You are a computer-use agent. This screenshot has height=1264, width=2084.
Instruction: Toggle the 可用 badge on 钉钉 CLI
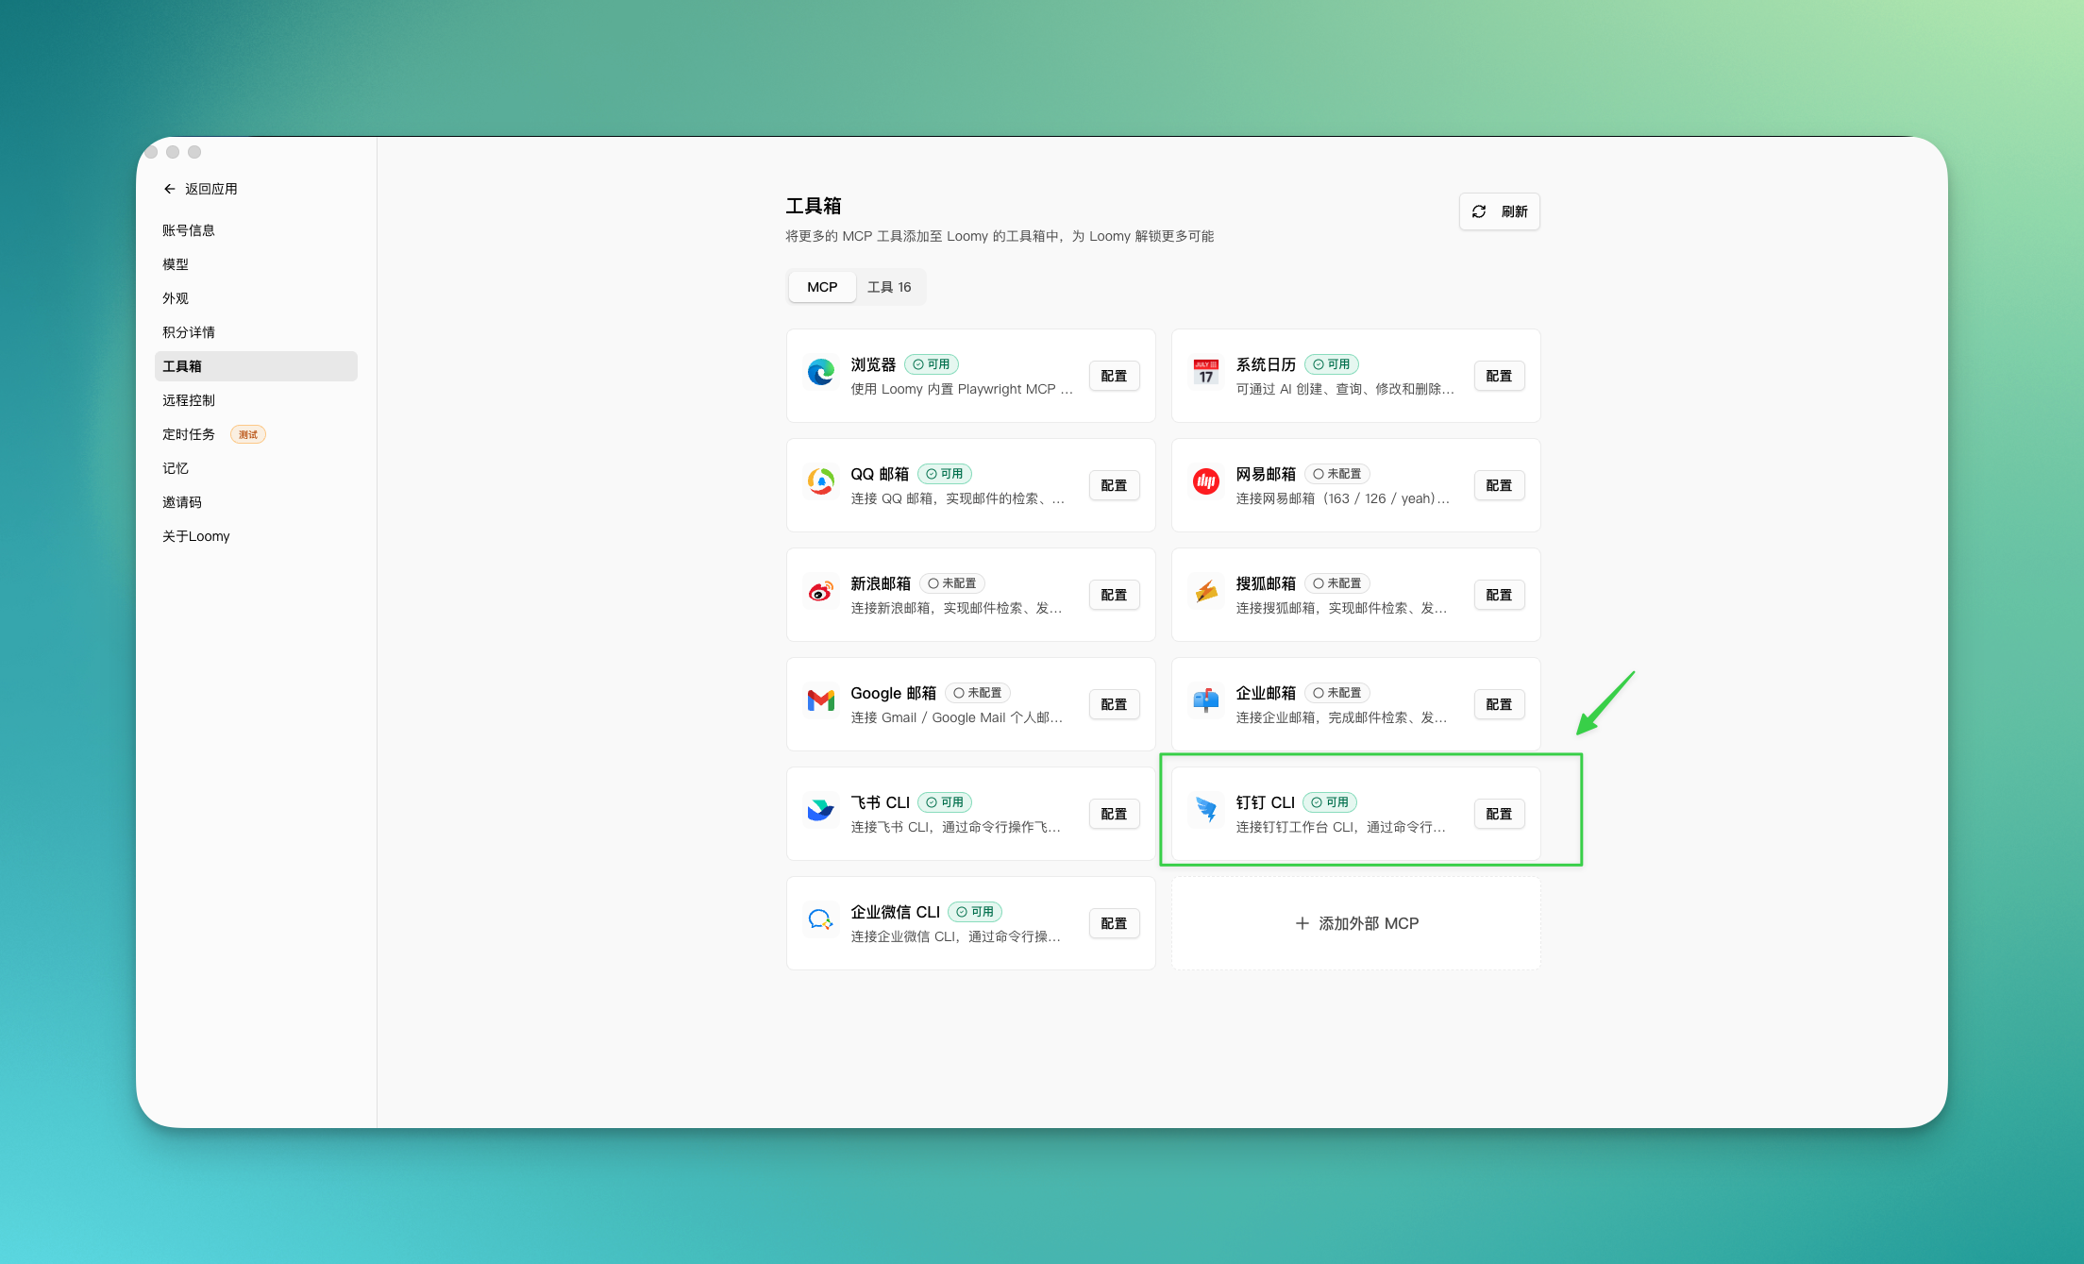[1329, 801]
